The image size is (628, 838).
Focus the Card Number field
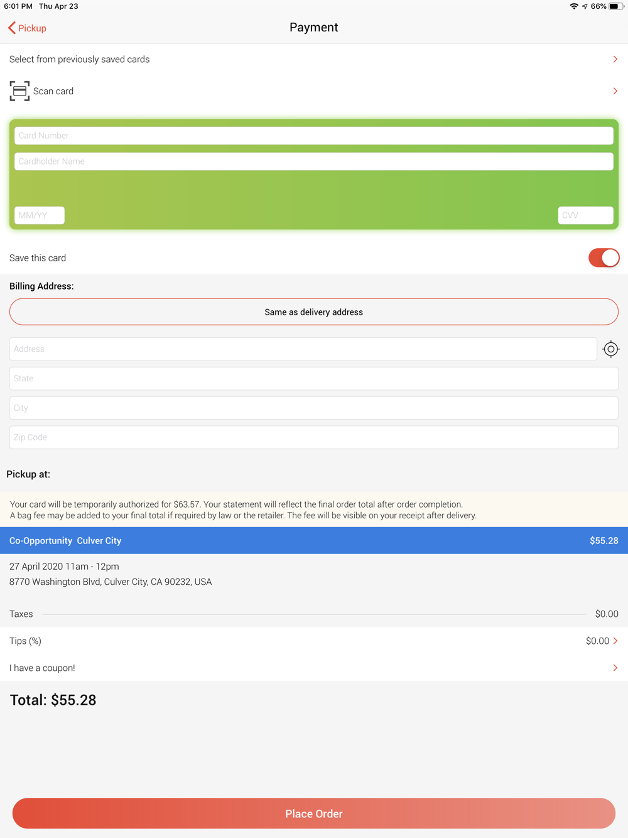314,136
